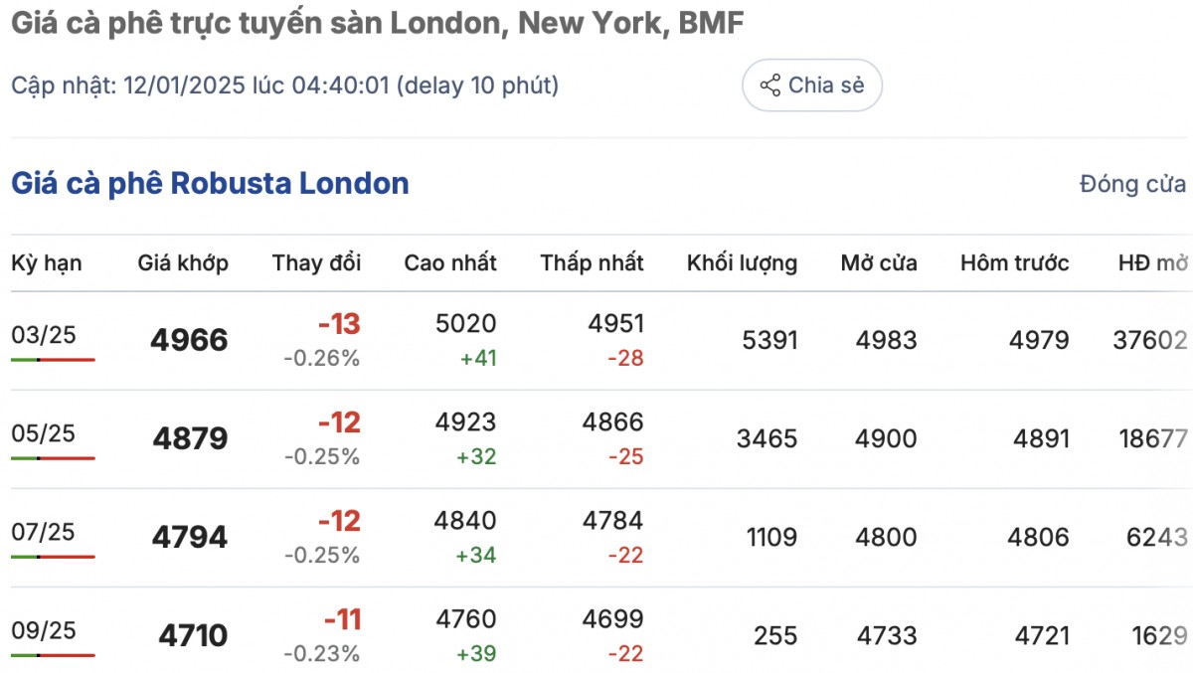Image resolution: width=1193 pixels, height=673 pixels.
Task: Click the Chia sẻ share button
Action: tap(811, 85)
